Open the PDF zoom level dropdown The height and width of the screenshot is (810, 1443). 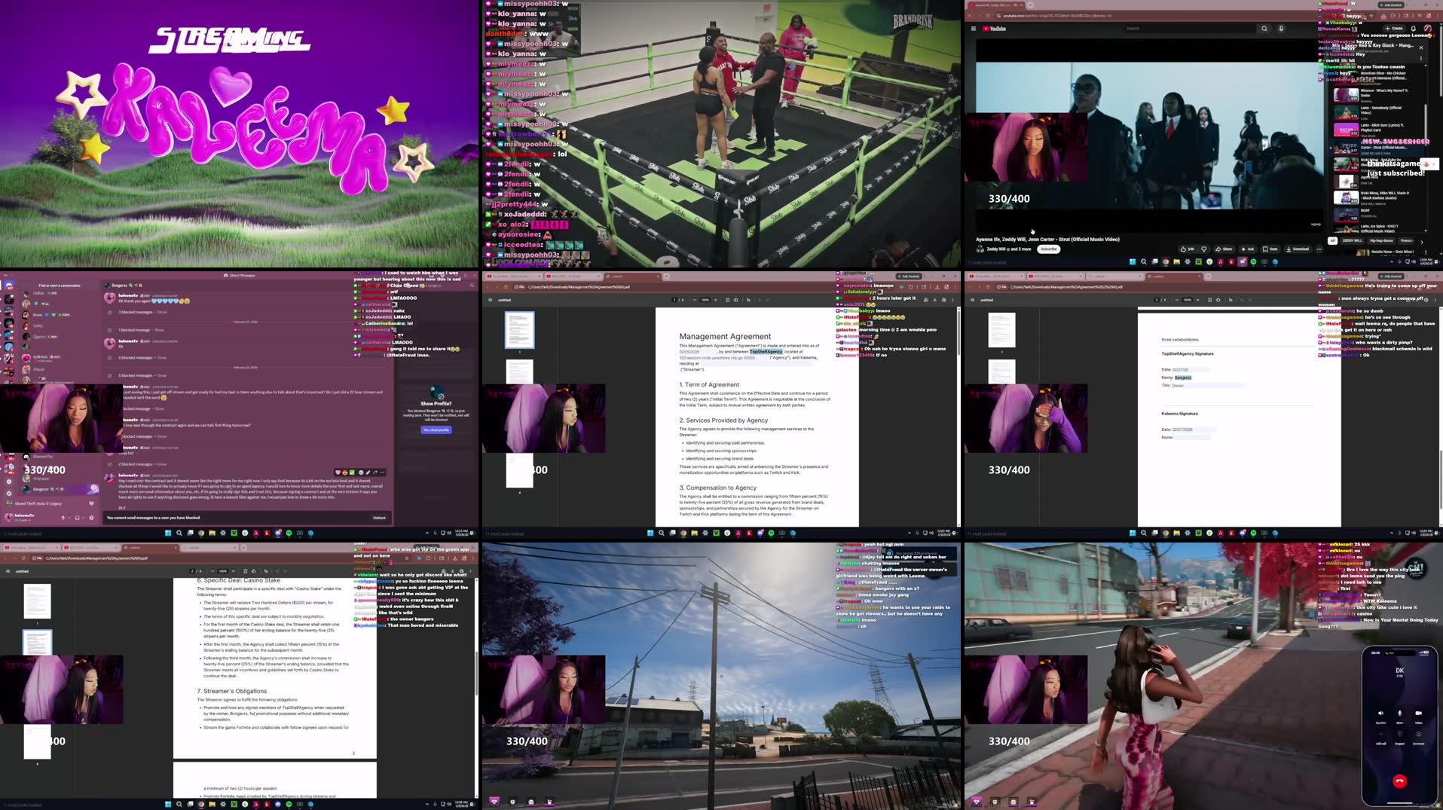pos(706,299)
